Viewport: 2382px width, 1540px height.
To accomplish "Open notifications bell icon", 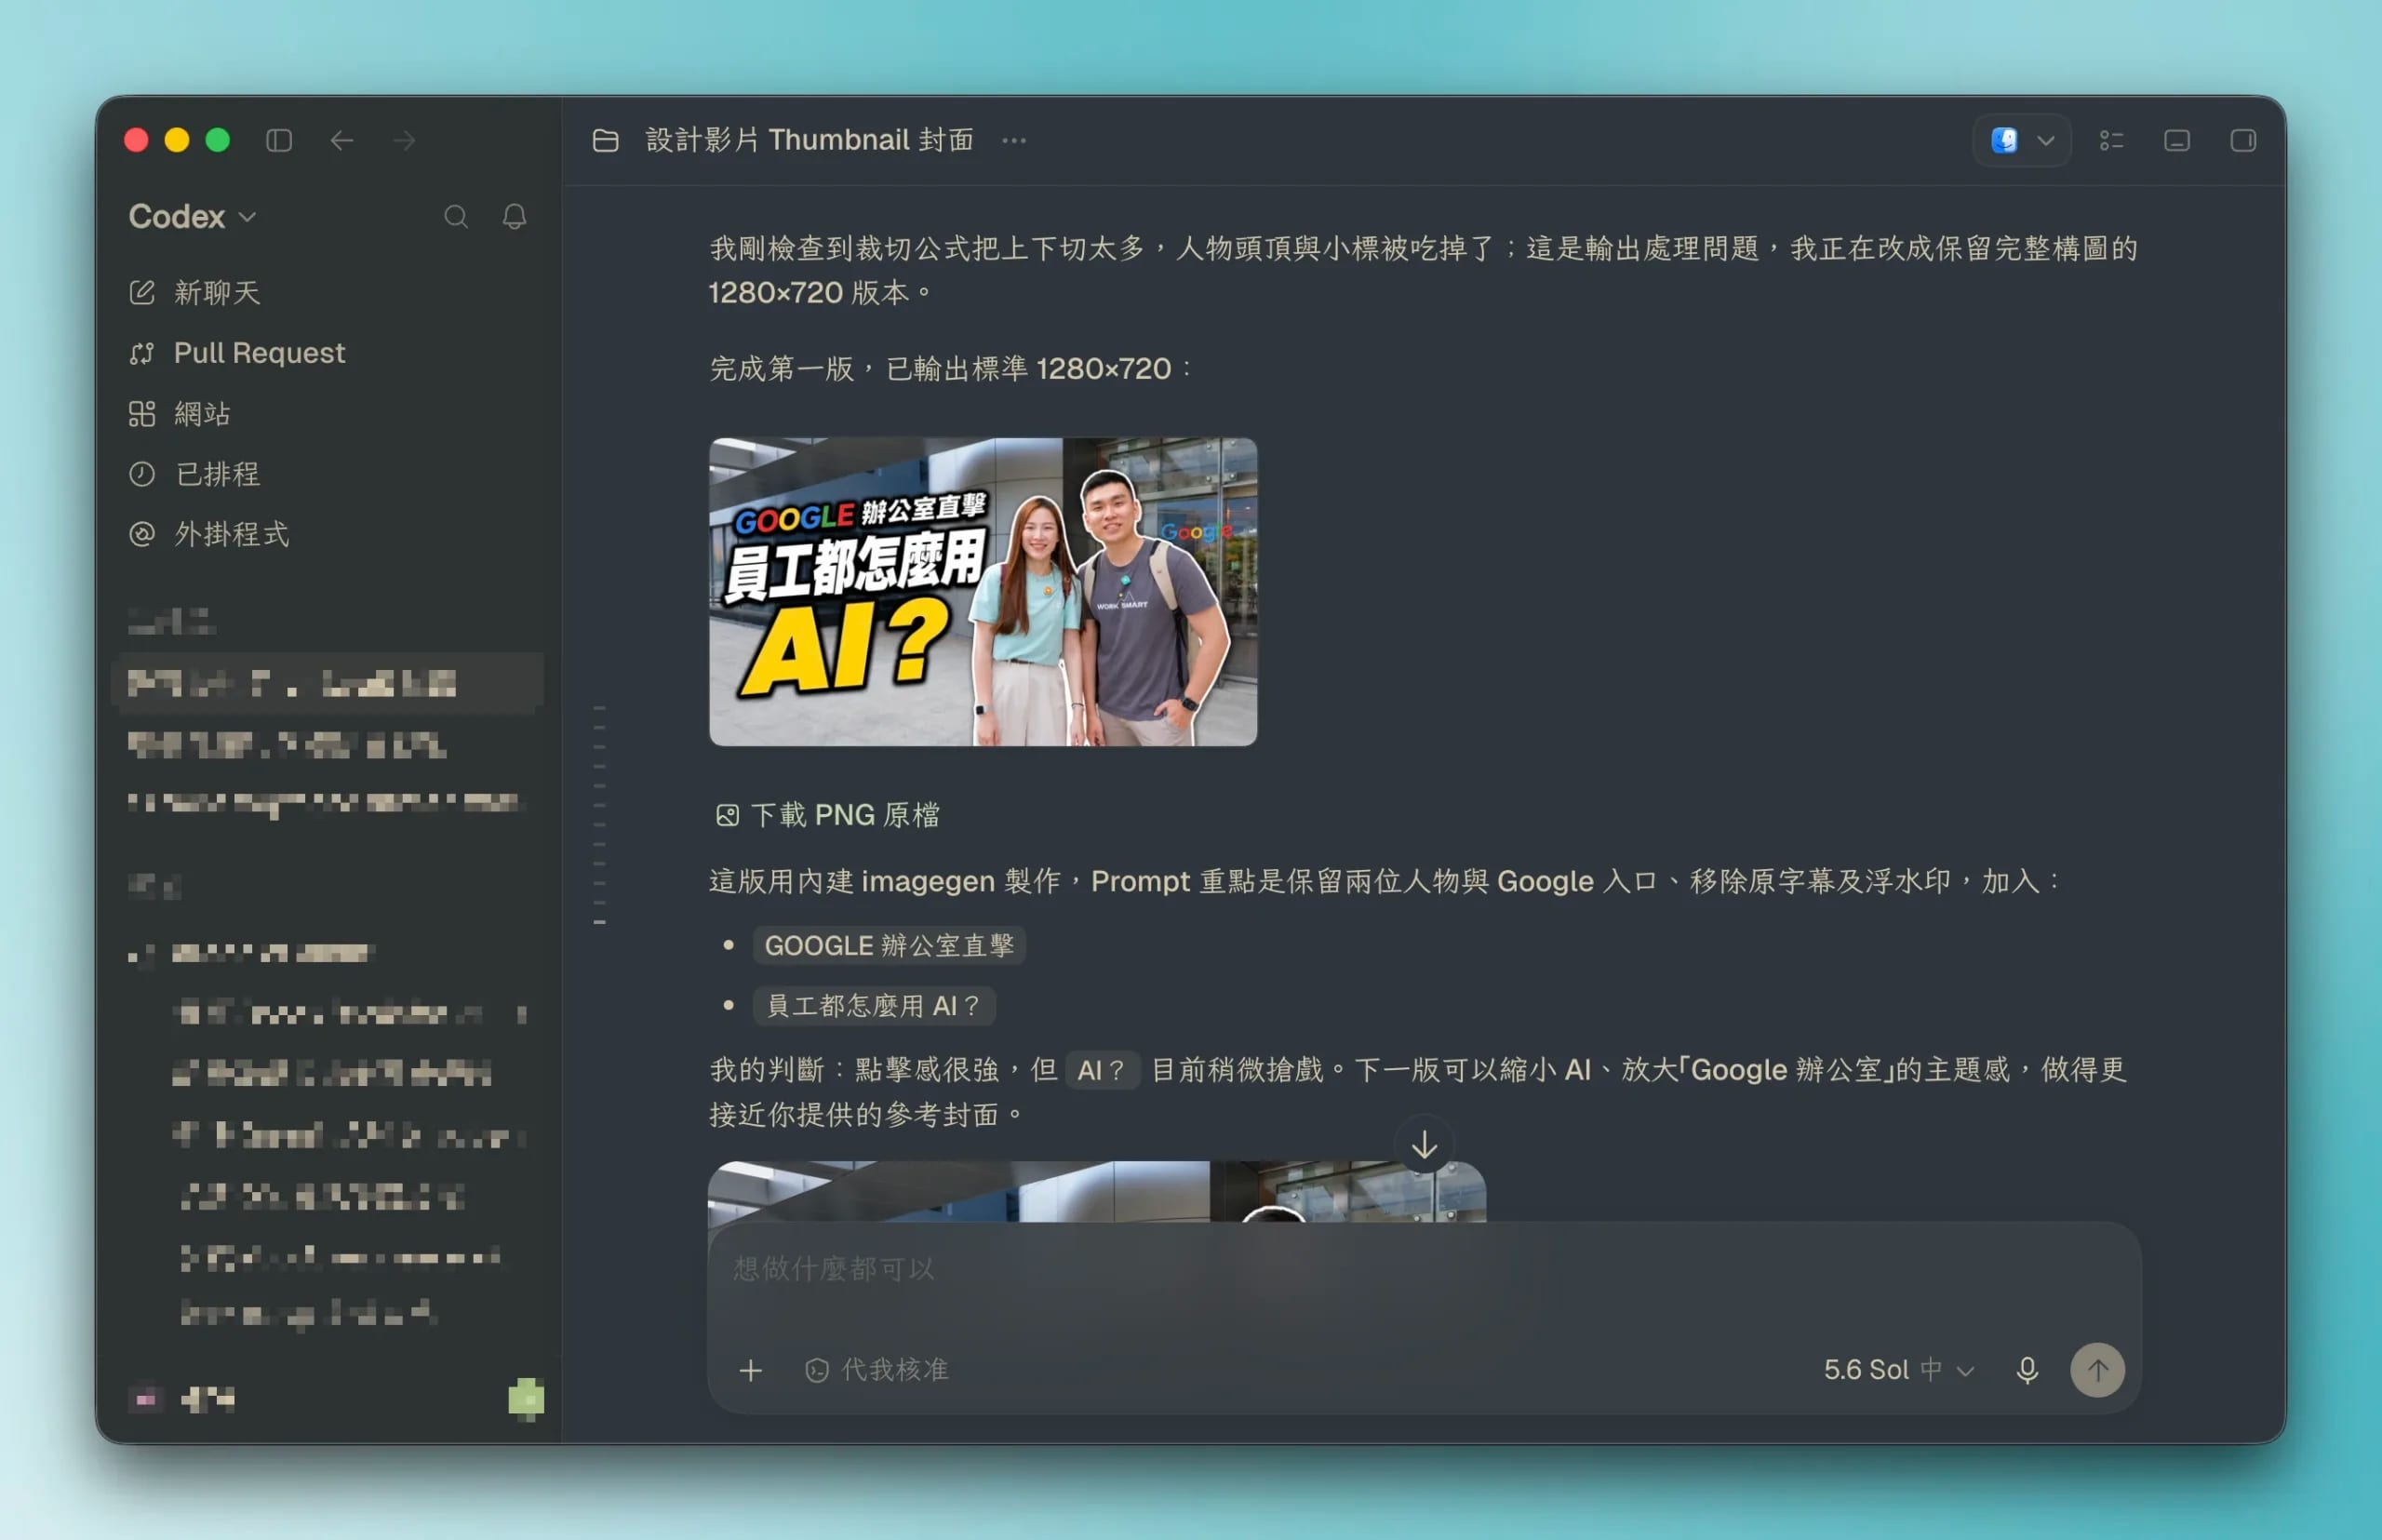I will 514,216.
